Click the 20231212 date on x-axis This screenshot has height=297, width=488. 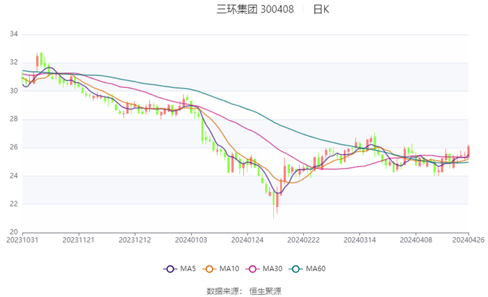[134, 239]
